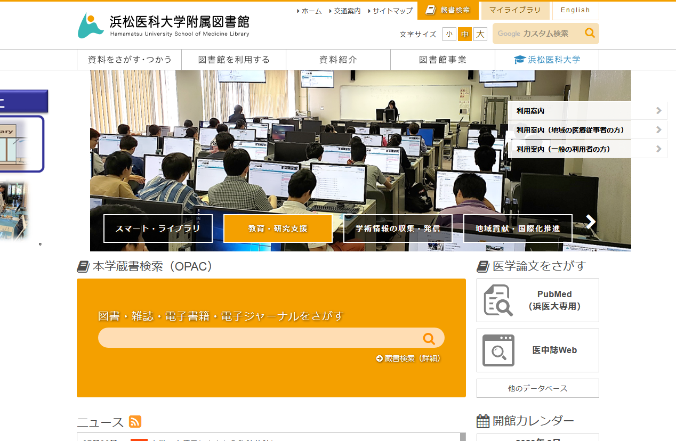Advance slideshow with right arrow

click(590, 222)
